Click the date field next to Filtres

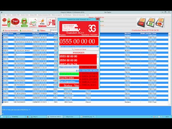pos(54,30)
